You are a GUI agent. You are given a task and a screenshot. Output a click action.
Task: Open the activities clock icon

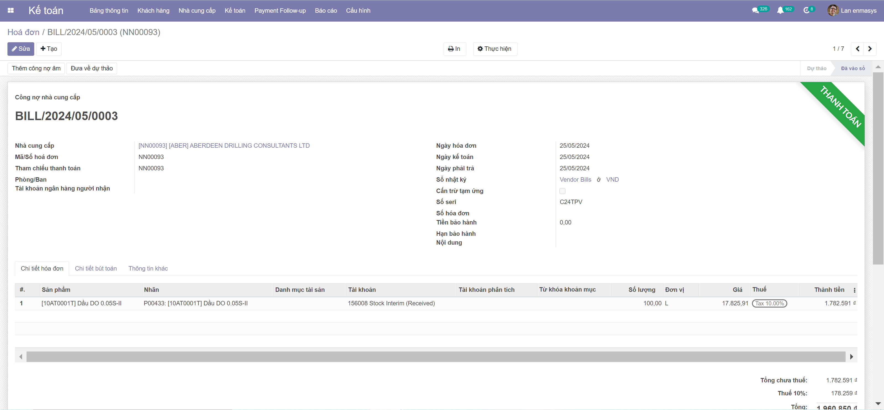(x=806, y=10)
